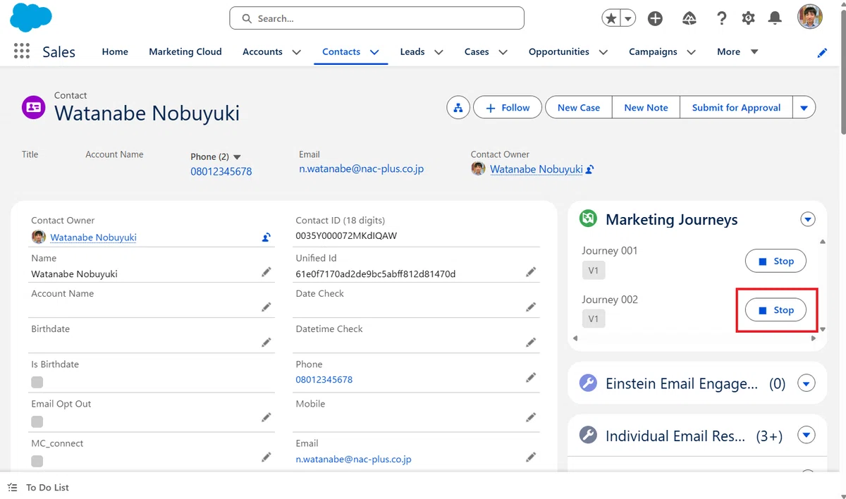
Task: Edit the Name field pencil
Action: point(266,272)
